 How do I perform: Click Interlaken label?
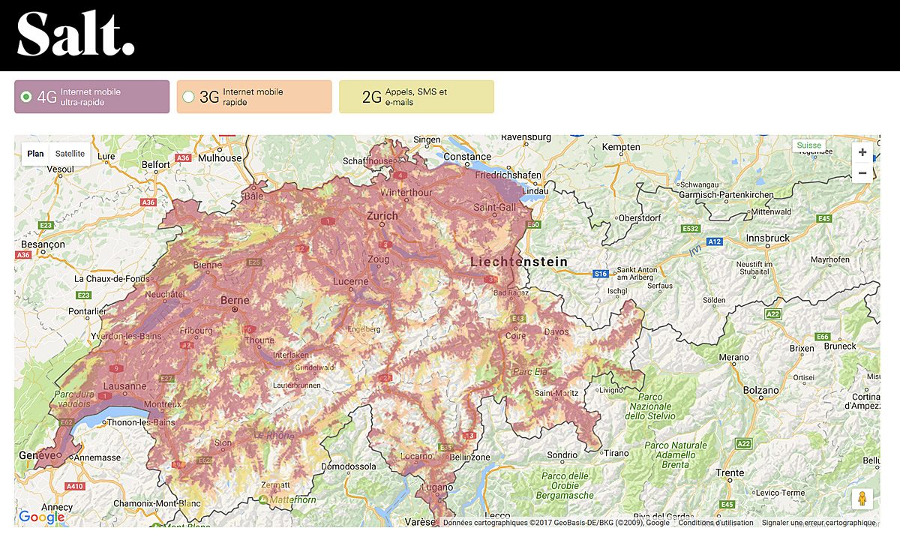(x=290, y=355)
